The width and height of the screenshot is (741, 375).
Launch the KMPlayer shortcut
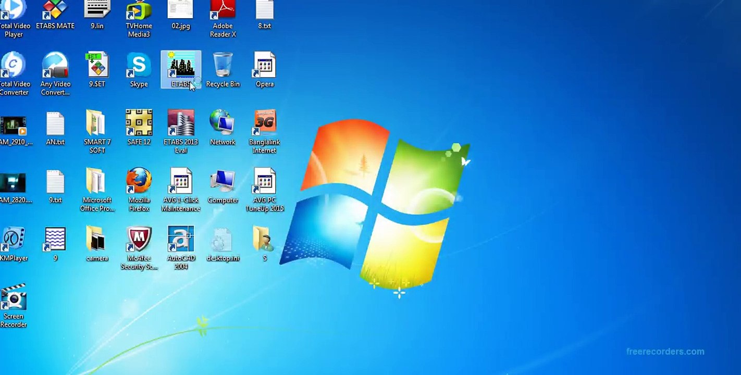(x=14, y=244)
